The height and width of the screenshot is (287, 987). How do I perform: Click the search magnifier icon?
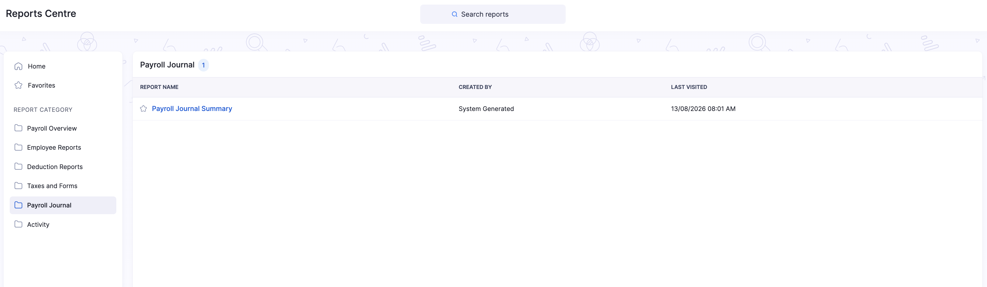click(x=454, y=14)
